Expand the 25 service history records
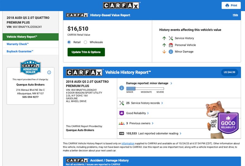 144,103
